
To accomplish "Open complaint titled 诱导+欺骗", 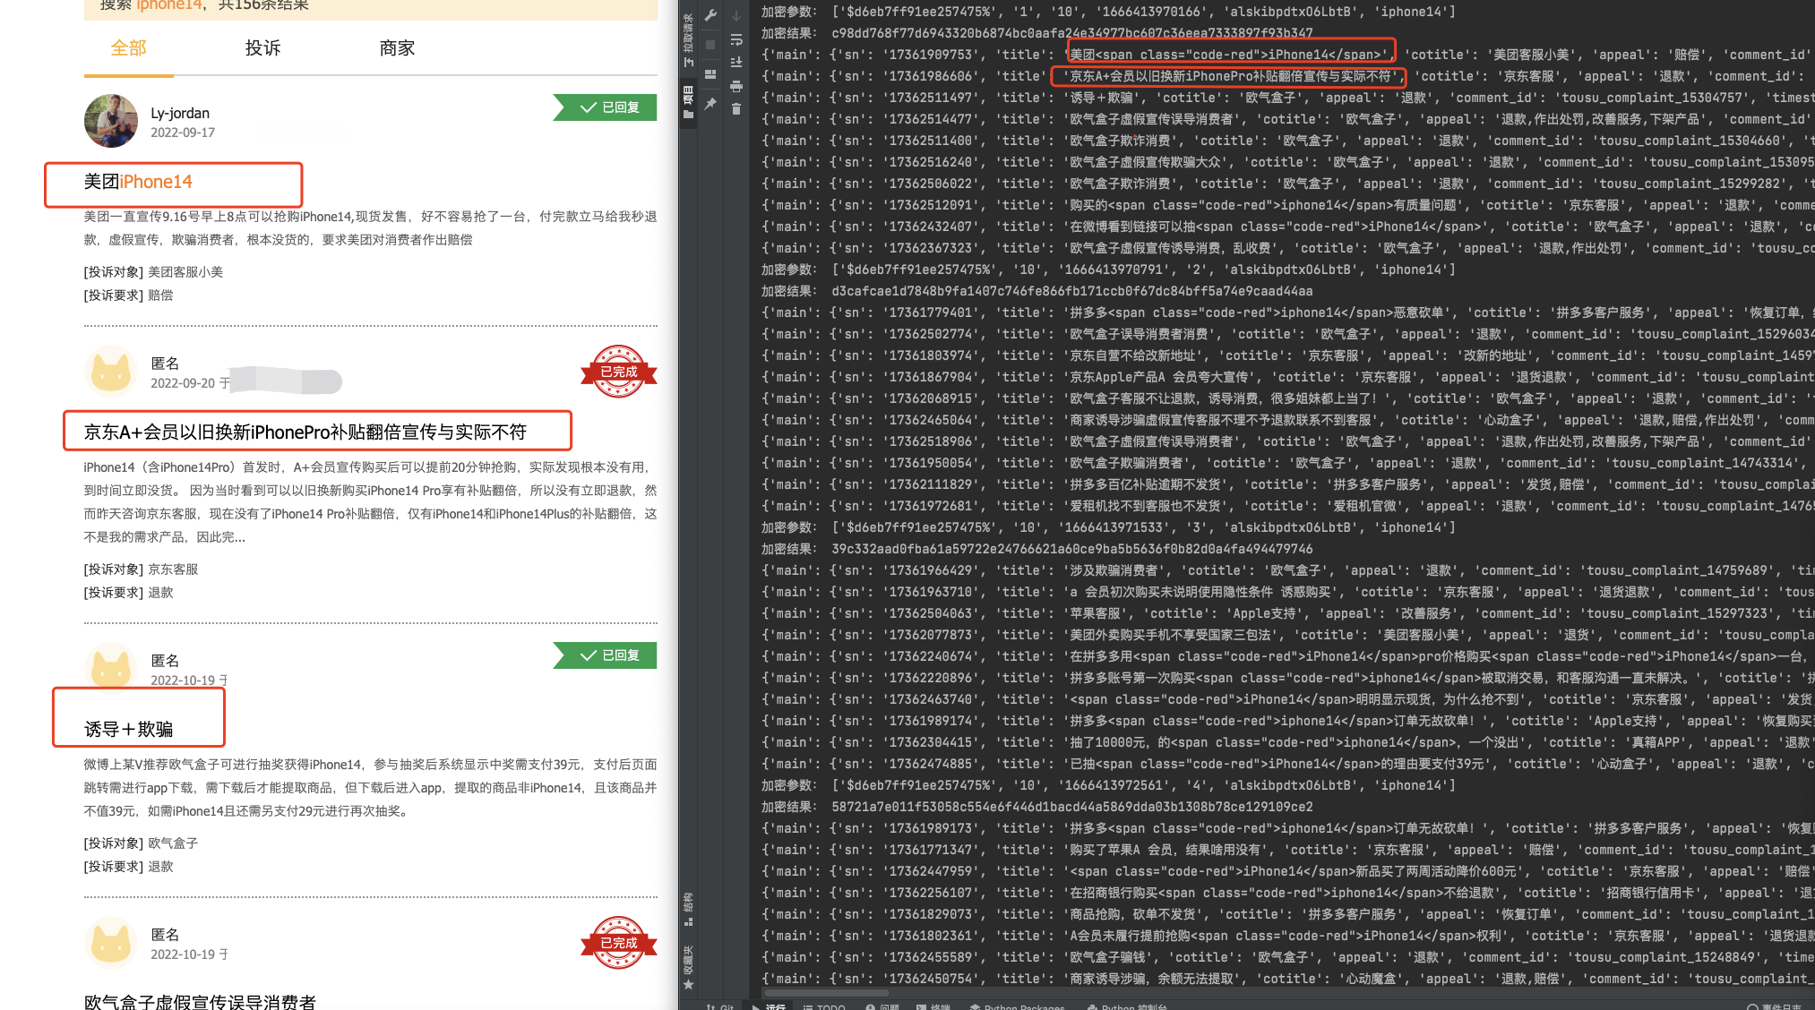I will [128, 729].
